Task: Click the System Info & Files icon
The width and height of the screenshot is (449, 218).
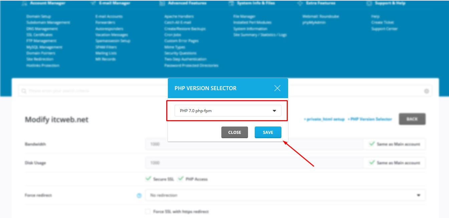Action: click(230, 3)
